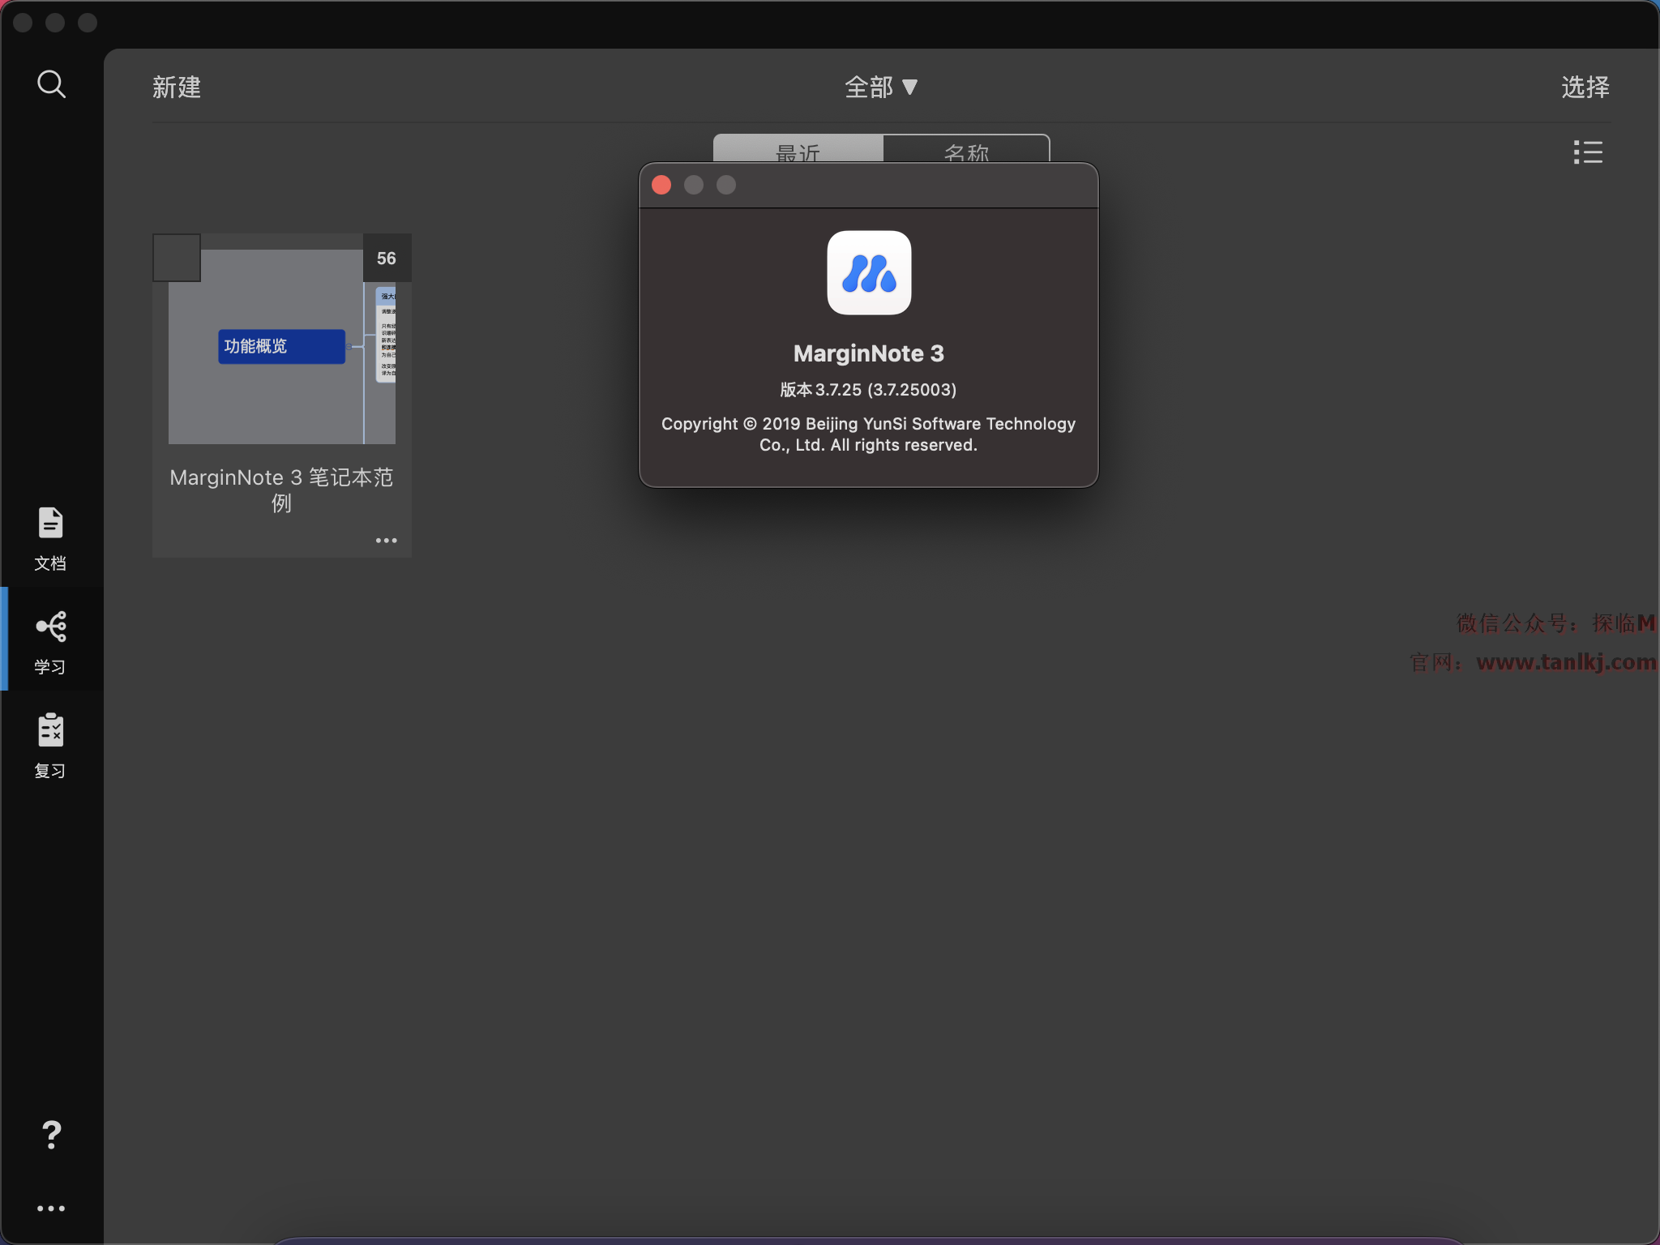This screenshot has height=1245, width=1660.
Task: Open the 功能概览 notebook thumbnail
Action: tap(282, 347)
